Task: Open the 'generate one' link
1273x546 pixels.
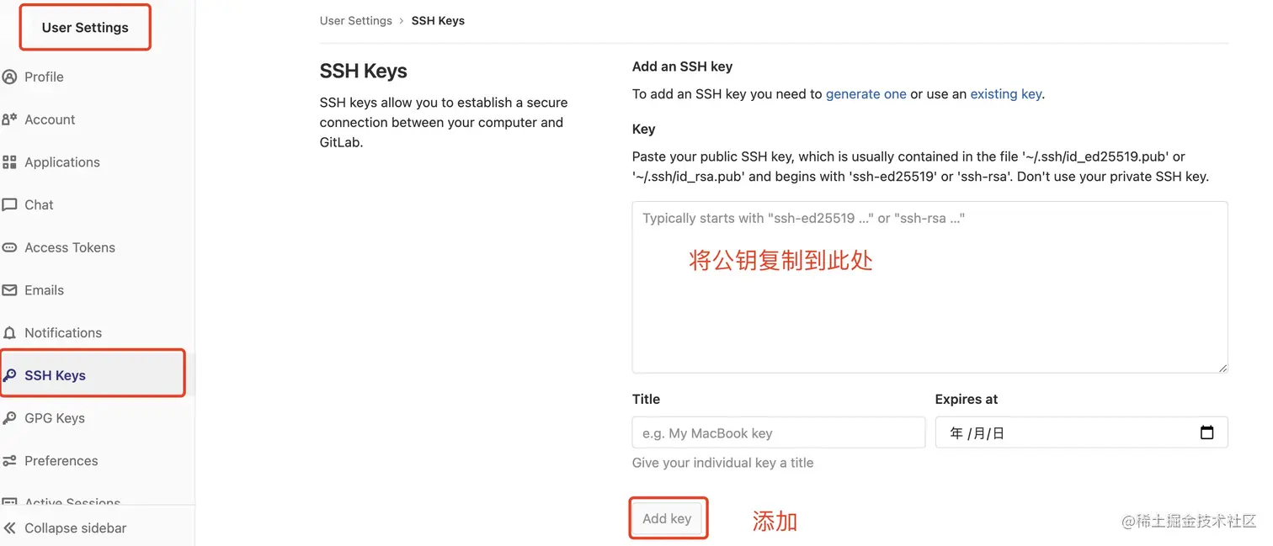Action: 866,94
